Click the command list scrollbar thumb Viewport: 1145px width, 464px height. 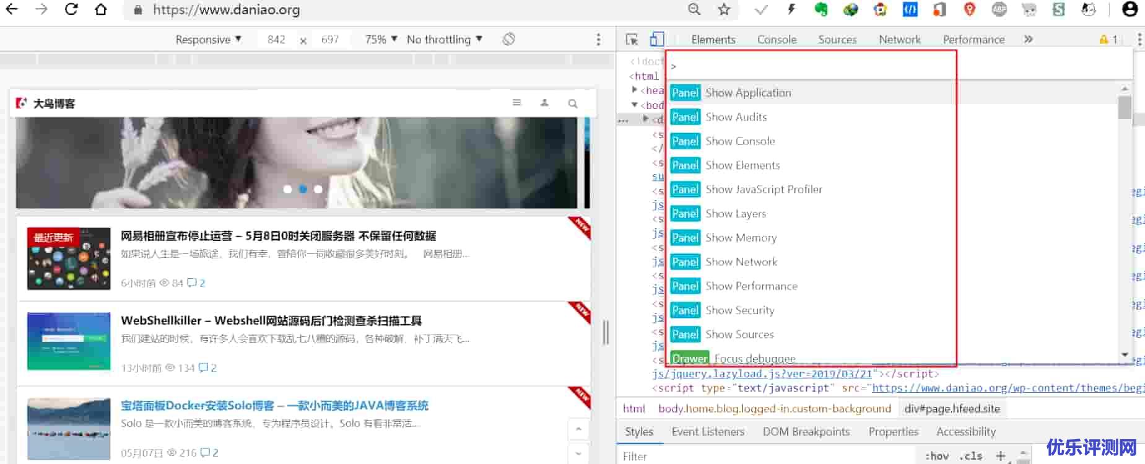[x=1125, y=107]
